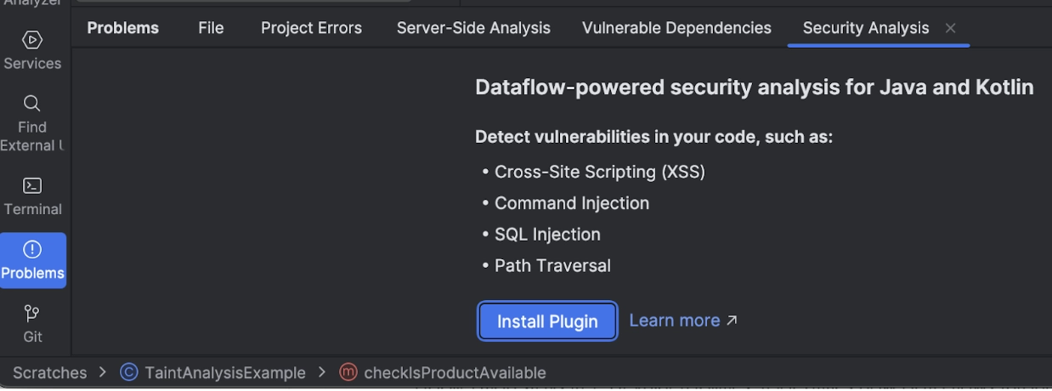1052x391 pixels.
Task: Click the bold Problems panel title
Action: click(123, 28)
